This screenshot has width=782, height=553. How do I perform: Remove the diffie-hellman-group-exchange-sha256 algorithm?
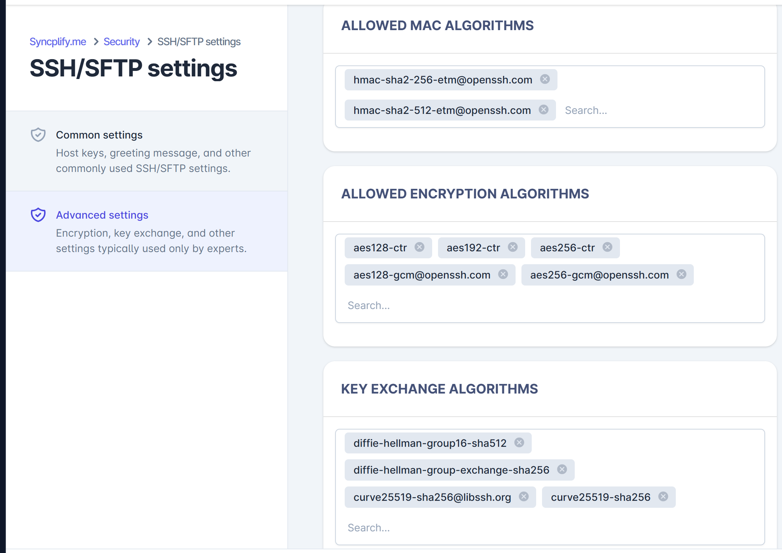tap(562, 469)
